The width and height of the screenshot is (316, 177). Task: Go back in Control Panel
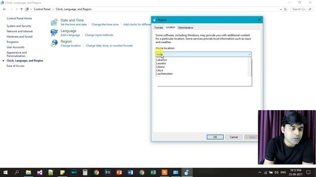[x=4, y=9]
